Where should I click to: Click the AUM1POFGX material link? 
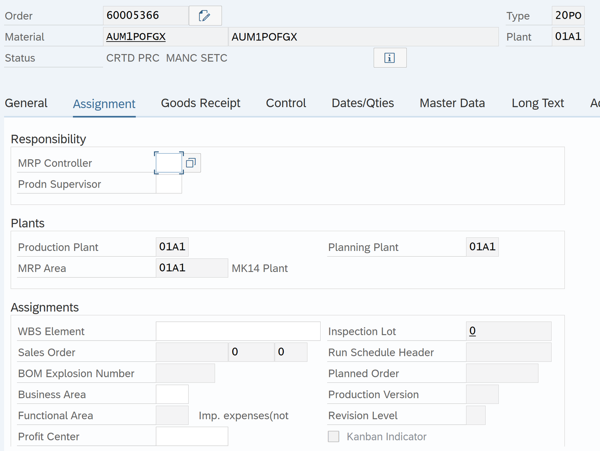136,37
